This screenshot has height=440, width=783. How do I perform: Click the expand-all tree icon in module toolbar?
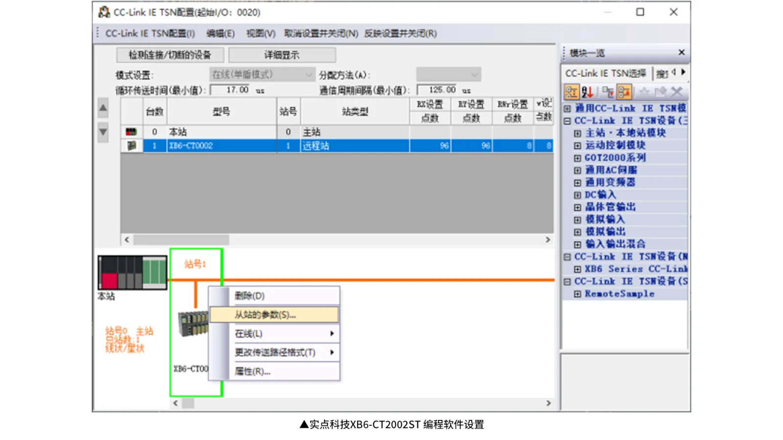point(608,92)
